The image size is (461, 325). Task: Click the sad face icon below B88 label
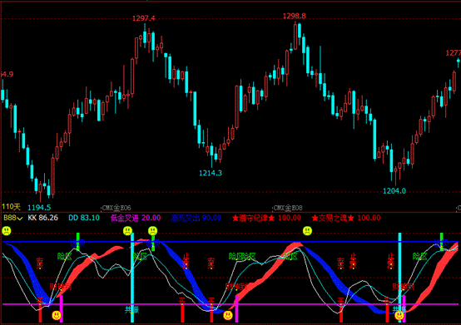pyautogui.click(x=6, y=231)
